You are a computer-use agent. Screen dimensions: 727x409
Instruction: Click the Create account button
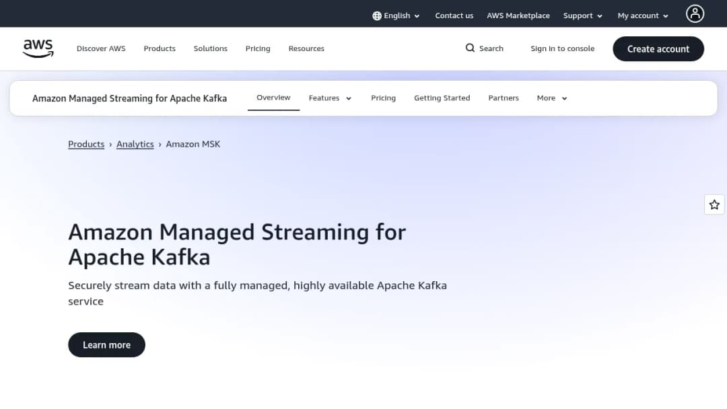pyautogui.click(x=658, y=49)
